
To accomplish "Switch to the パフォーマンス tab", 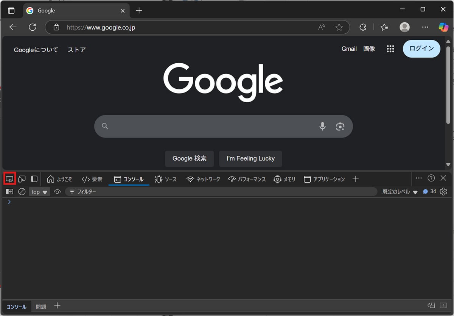I will [247, 179].
